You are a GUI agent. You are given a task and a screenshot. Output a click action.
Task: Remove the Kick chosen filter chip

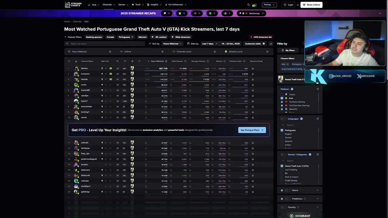[287, 64]
